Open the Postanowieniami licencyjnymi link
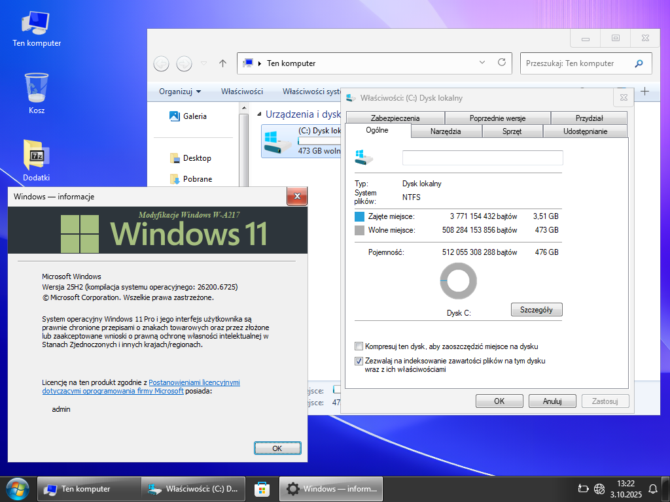This screenshot has width=670, height=502. (x=194, y=382)
